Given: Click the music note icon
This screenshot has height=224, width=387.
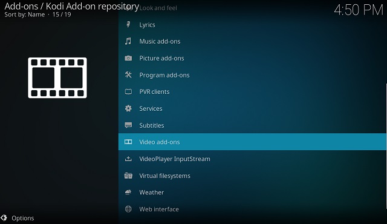Looking at the screenshot, I should 128,41.
